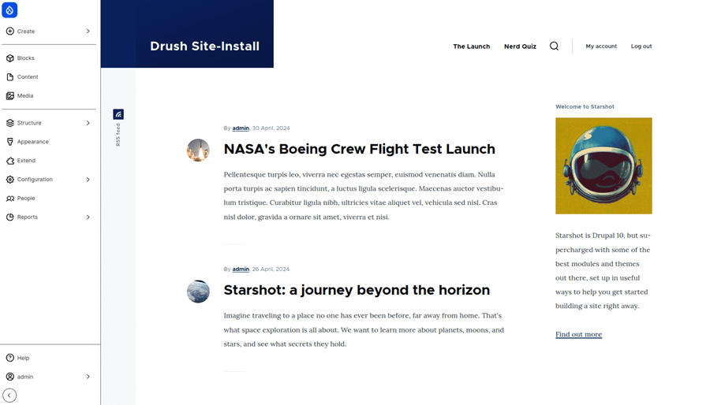The width and height of the screenshot is (710, 405).
Task: Expand the Structure submenu chevron
Action: pyautogui.click(x=88, y=123)
